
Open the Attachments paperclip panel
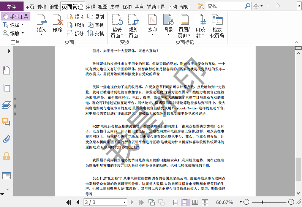click(6, 139)
